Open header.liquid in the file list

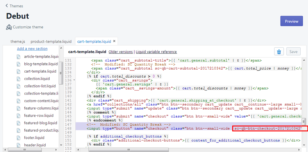click(35, 145)
